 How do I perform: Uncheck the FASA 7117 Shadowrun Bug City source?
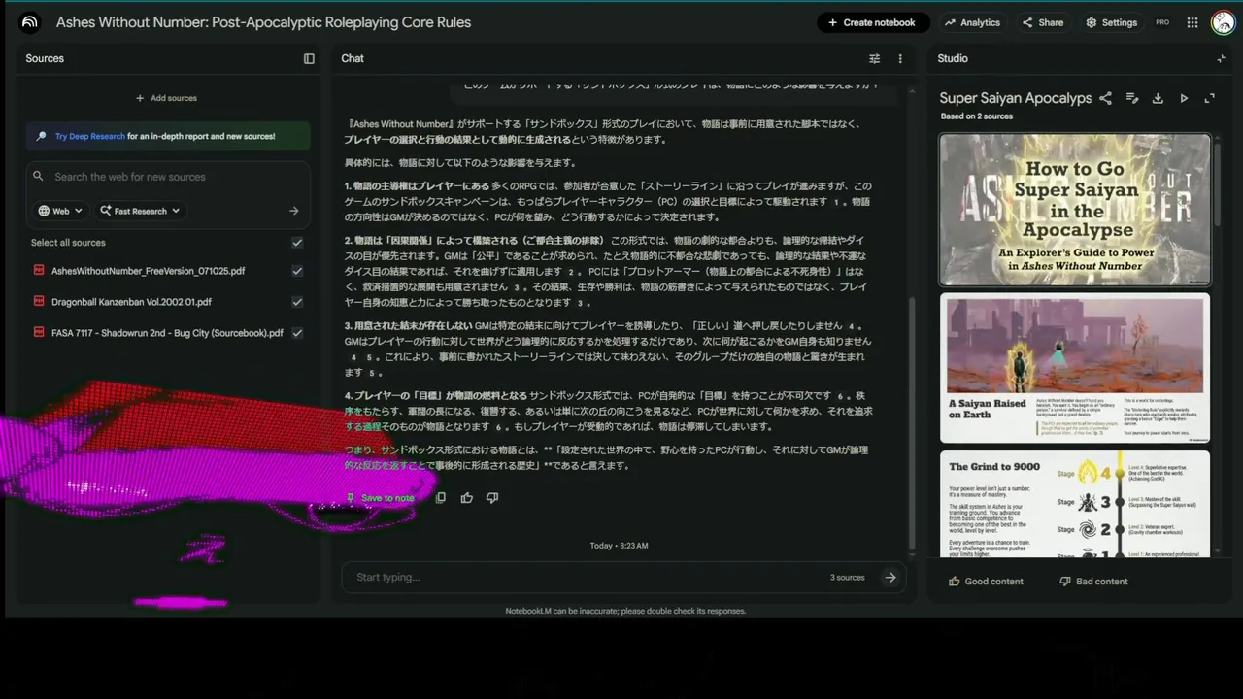tap(297, 333)
